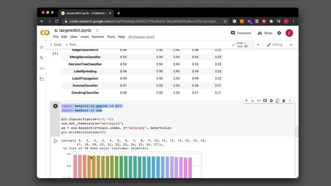Screen dimensions: 331x186
Task: Click the LabelPropagation row label
Action: (85, 79)
